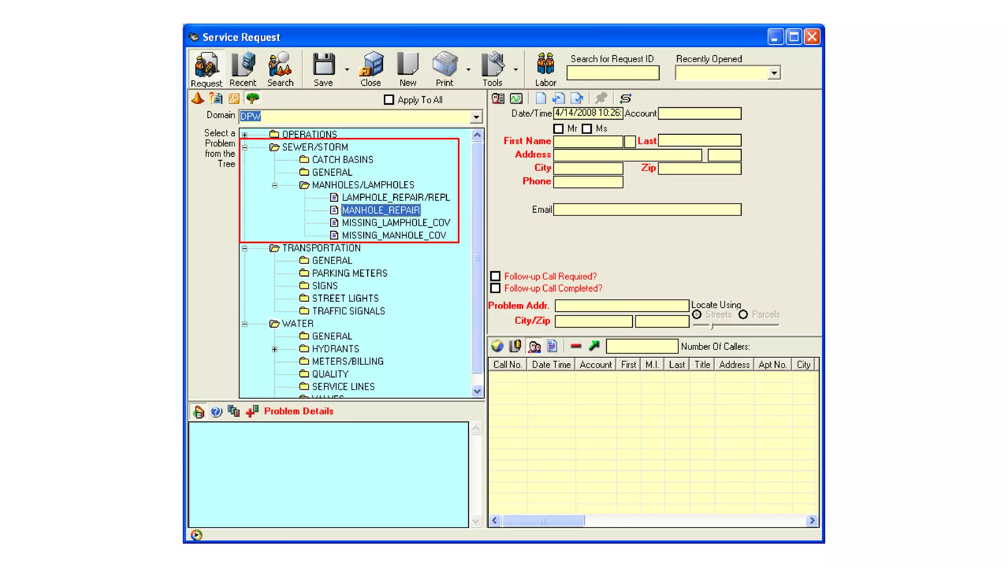Click the red minus remove-caller icon

[576, 346]
